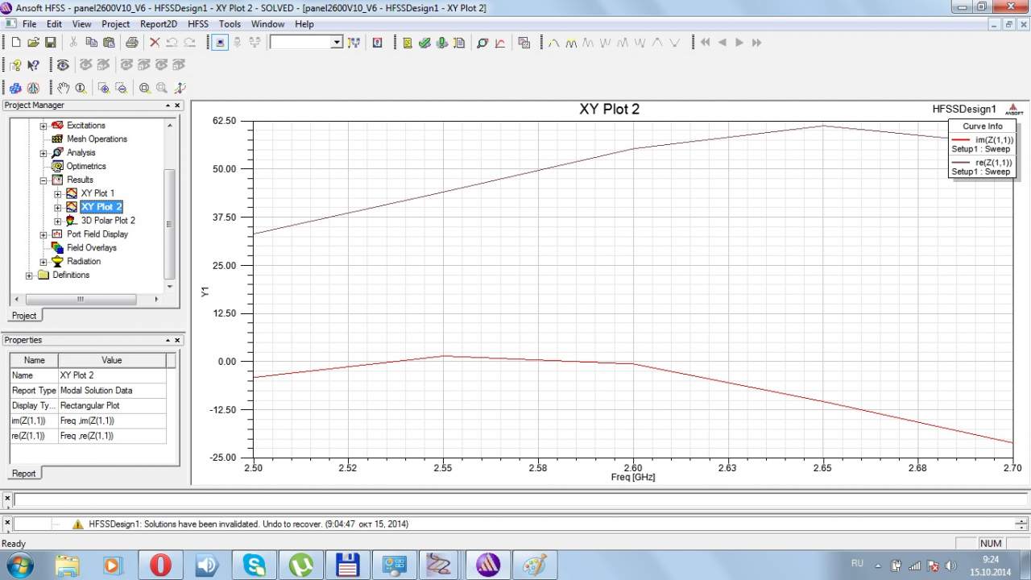Screen dimensions: 1031x580
Task: Expand the Radiation tree node
Action: coord(43,262)
